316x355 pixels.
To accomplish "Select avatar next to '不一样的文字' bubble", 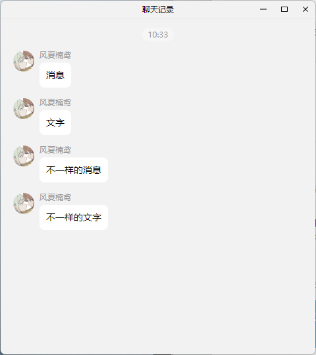I will pos(24,204).
